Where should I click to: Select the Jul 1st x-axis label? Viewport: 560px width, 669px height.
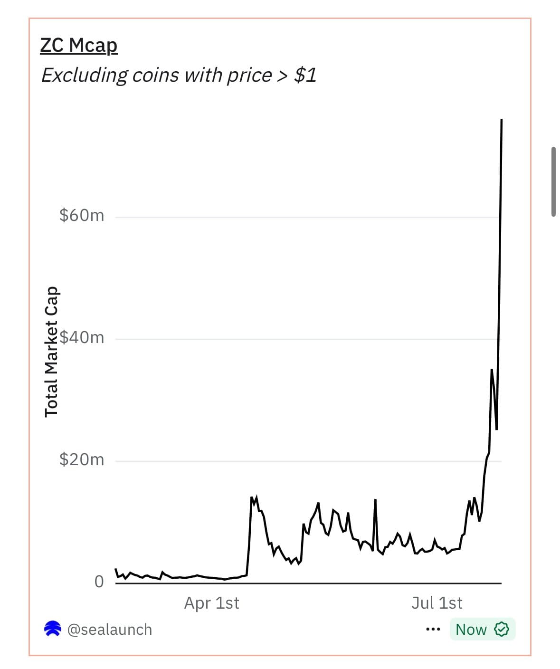tap(437, 603)
